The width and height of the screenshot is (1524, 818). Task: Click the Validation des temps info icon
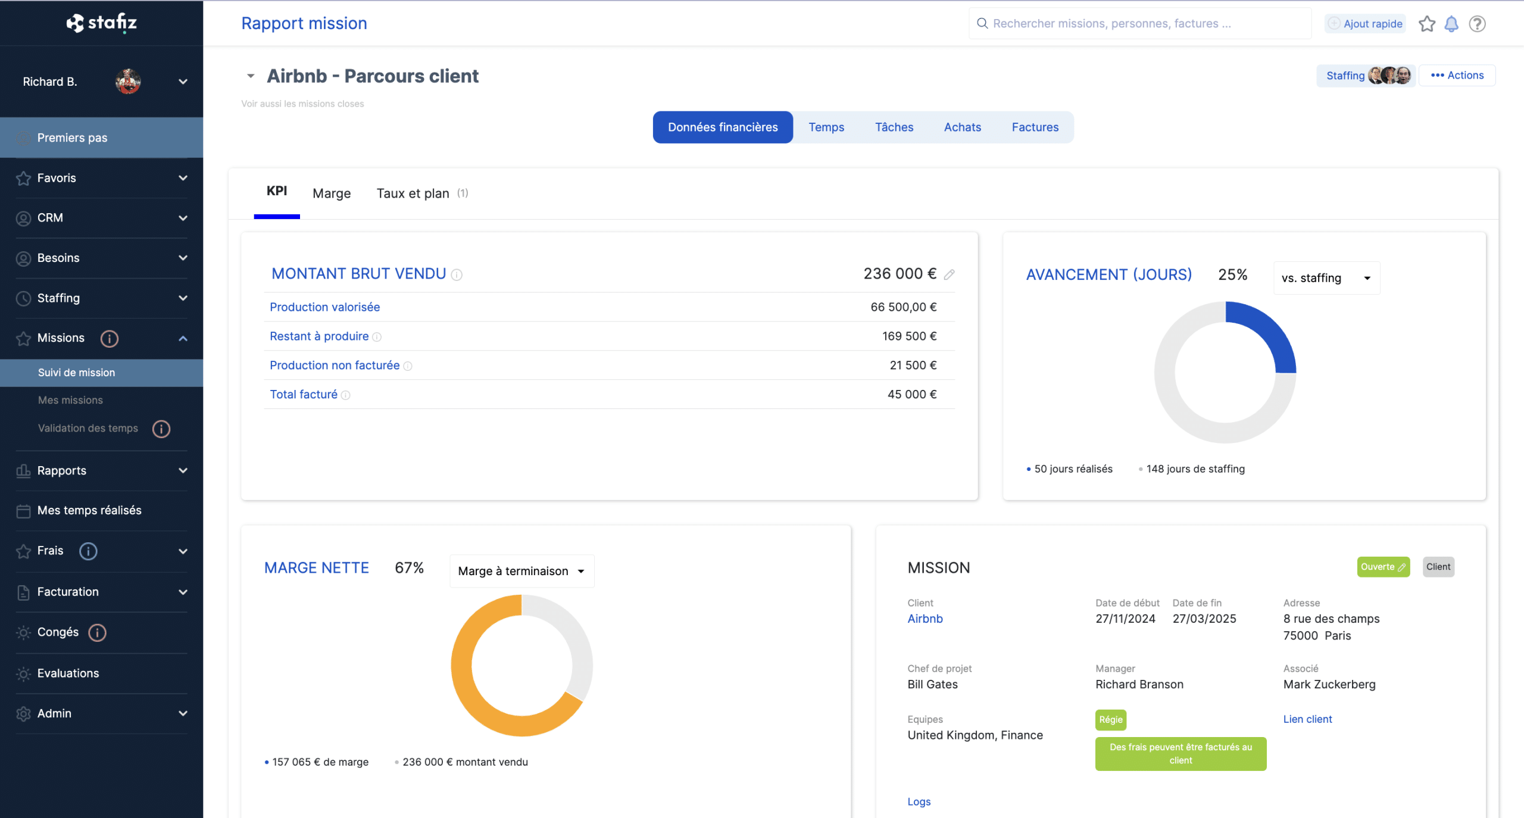(x=161, y=429)
